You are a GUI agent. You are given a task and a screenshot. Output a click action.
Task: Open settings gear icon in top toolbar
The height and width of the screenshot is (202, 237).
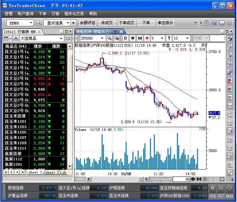click(230, 23)
